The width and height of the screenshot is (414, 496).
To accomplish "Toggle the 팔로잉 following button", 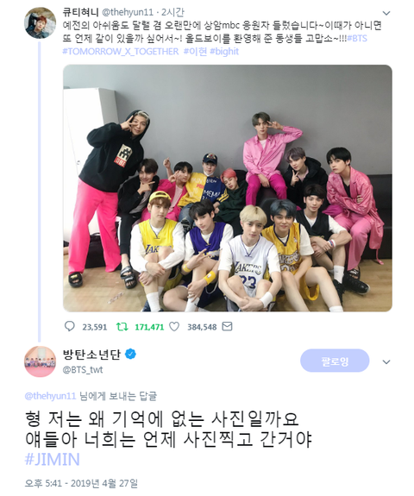I will 335,361.
